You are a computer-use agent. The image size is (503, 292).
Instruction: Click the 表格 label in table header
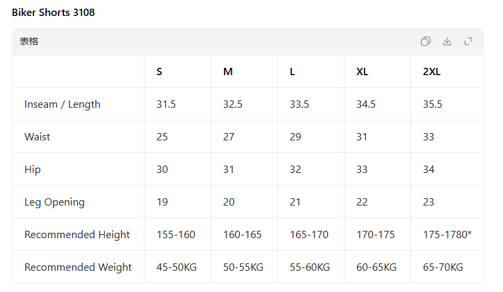tap(29, 41)
